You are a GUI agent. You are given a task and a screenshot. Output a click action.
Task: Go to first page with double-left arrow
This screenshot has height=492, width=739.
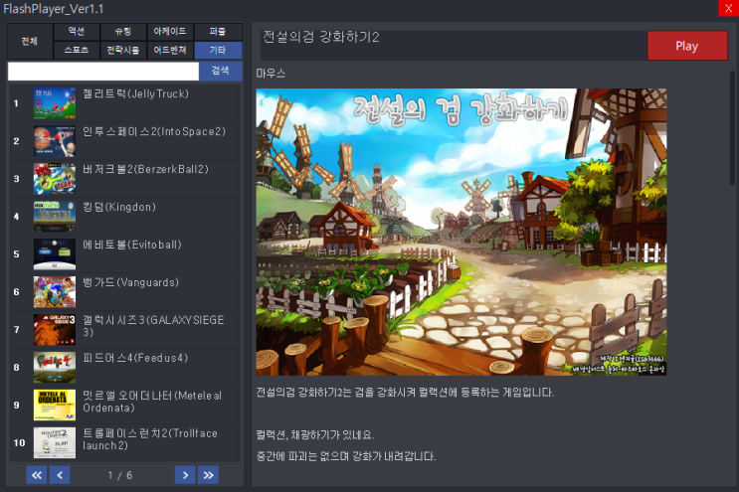[x=36, y=475]
